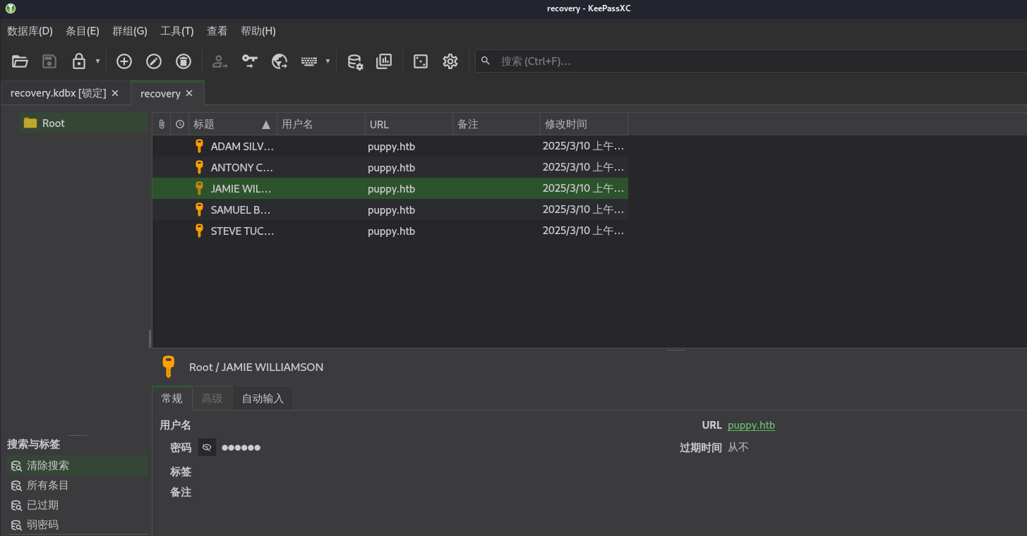Open dropdown arrow beside keyboard icon

click(x=328, y=61)
